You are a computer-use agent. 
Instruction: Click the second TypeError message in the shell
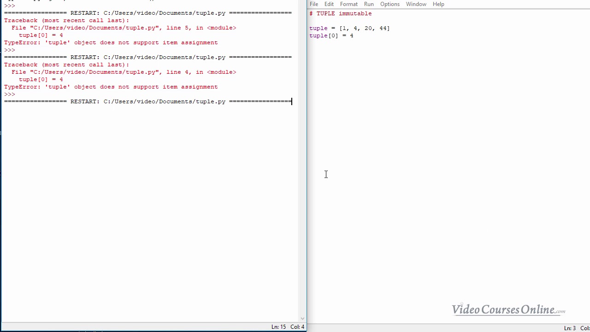click(111, 87)
